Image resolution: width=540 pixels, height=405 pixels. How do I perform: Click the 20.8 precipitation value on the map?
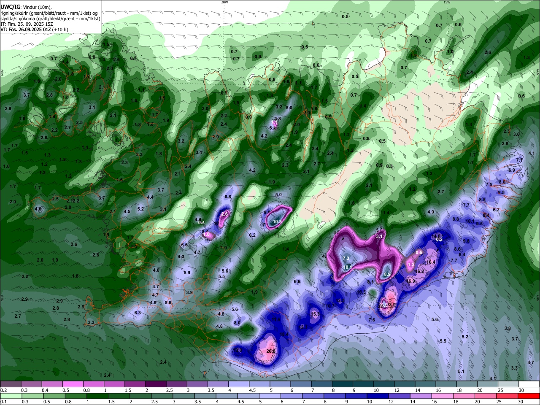coord(271,351)
